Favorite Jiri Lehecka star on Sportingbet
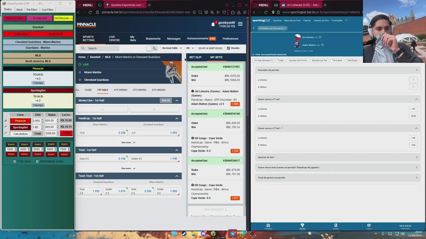Screen dimensions: 426x239 pyautogui.click(x=320, y=37)
